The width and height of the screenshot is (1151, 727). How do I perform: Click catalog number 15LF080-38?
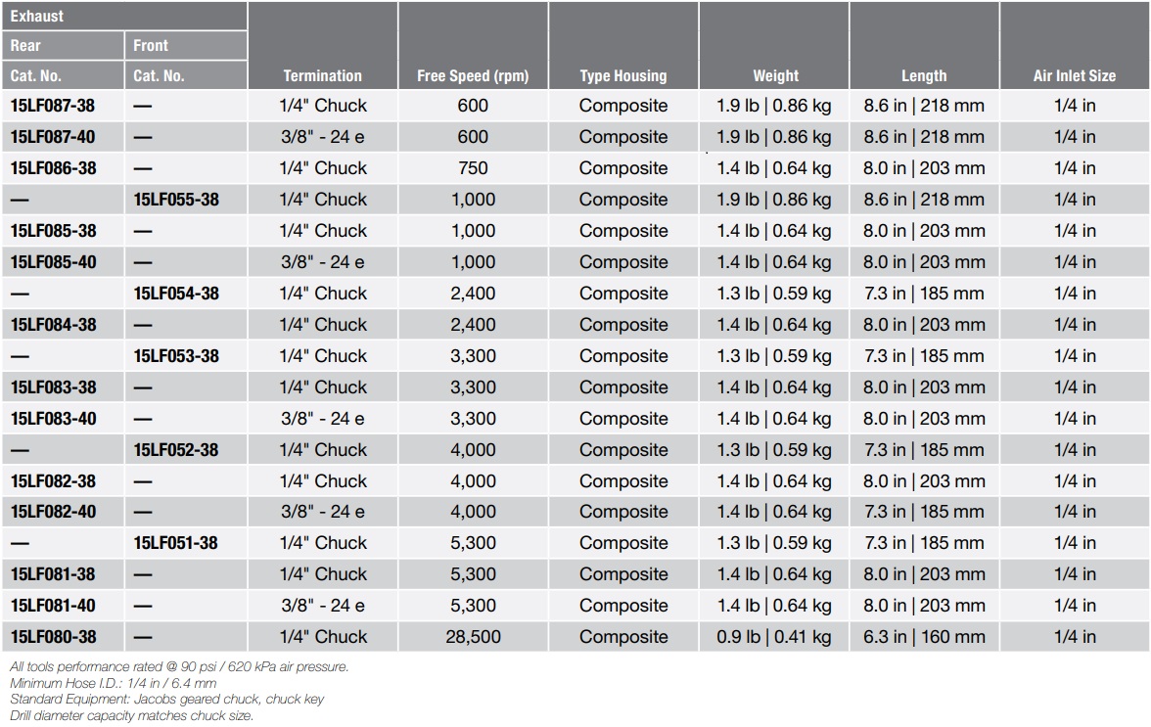tap(54, 637)
